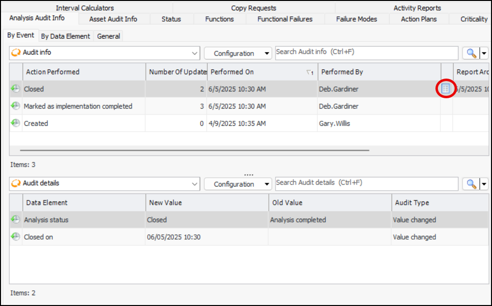Select the General sub-tab
Screen dimensions: 492x306
click(x=109, y=36)
